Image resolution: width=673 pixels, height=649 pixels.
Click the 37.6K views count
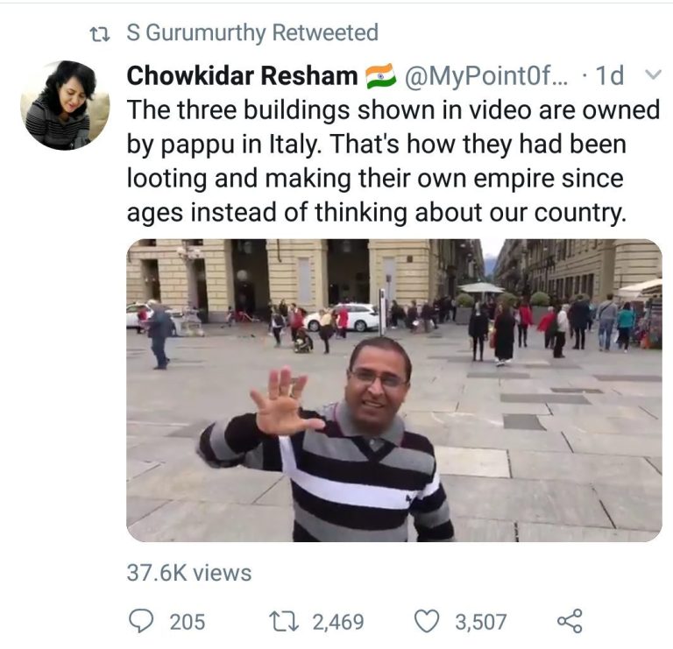[x=189, y=573]
